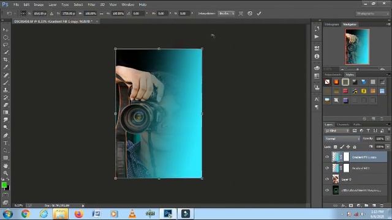This screenshot has height=220, width=392.
Task: Toggle lock image pixels brush icon
Action: click(x=342, y=147)
